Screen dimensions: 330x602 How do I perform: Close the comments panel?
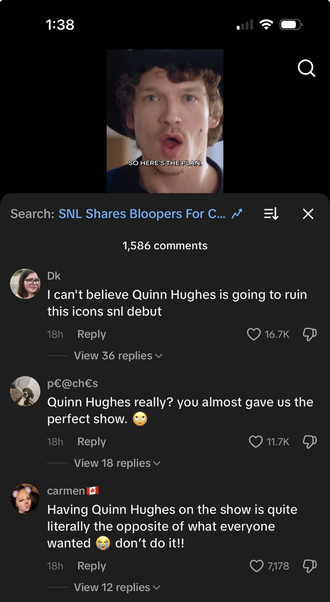click(308, 214)
